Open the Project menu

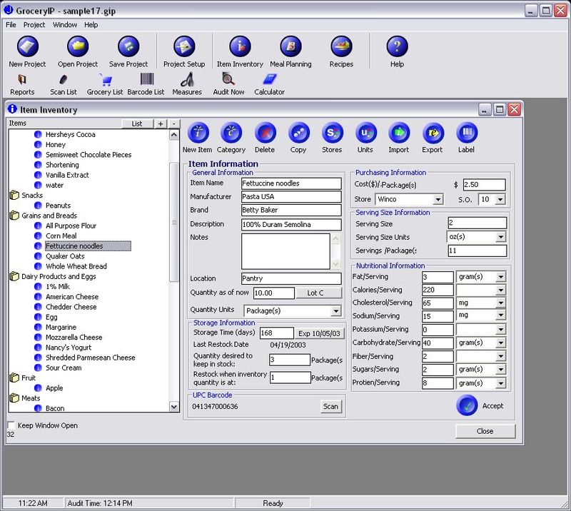(34, 25)
